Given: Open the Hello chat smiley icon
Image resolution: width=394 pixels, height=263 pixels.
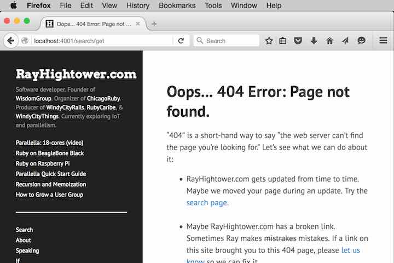Looking at the screenshot, I should [x=361, y=40].
